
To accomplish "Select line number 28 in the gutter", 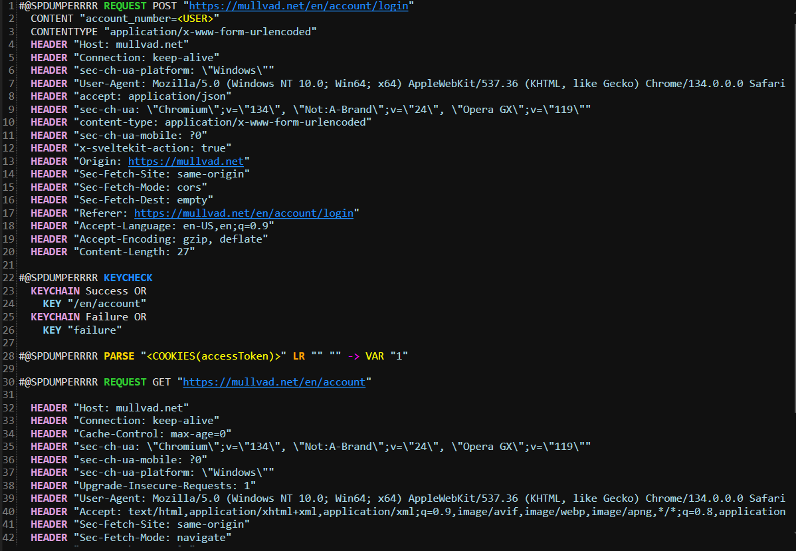I will tap(9, 356).
